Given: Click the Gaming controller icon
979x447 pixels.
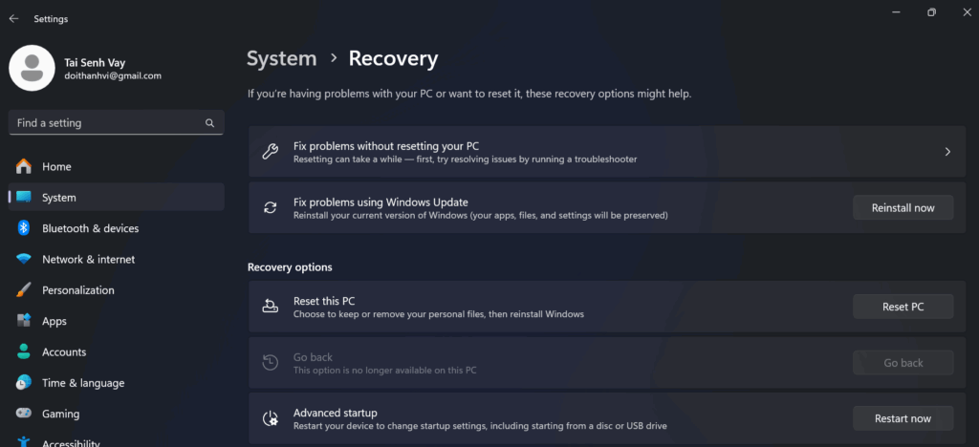Looking at the screenshot, I should pyautogui.click(x=24, y=414).
